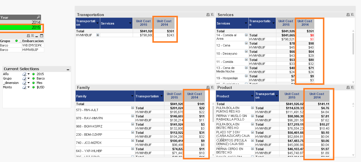
Task: Click Embarcacion column header
Action: (33, 41)
